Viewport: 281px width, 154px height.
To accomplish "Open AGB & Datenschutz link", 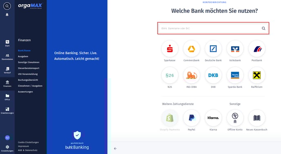I will (x=28, y=150).
